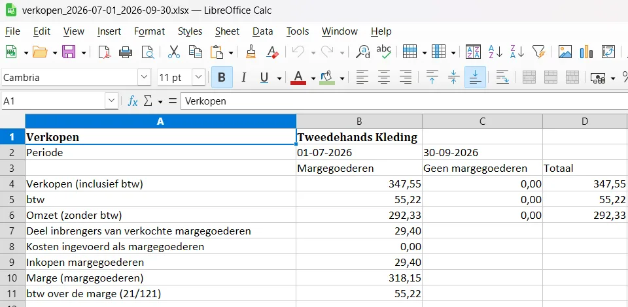This screenshot has height=307, width=628.
Task: Click the Spelling check abc icon
Action: (x=384, y=52)
